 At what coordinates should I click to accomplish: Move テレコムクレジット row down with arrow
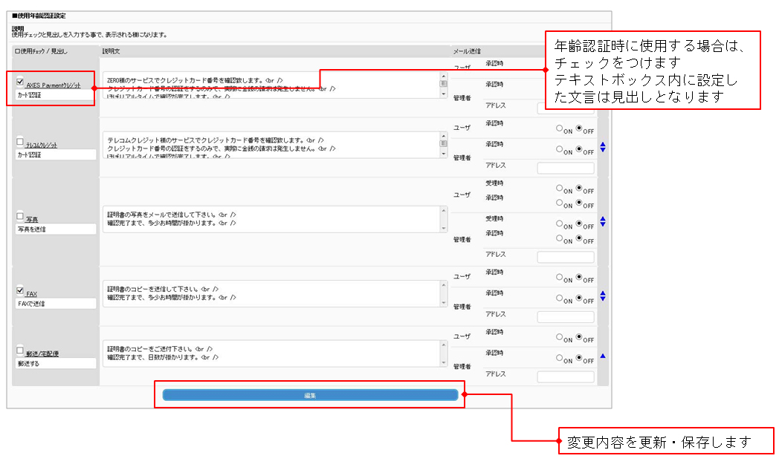click(x=603, y=151)
